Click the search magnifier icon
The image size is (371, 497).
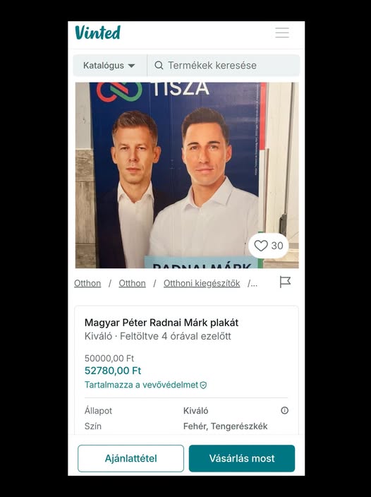pos(159,65)
